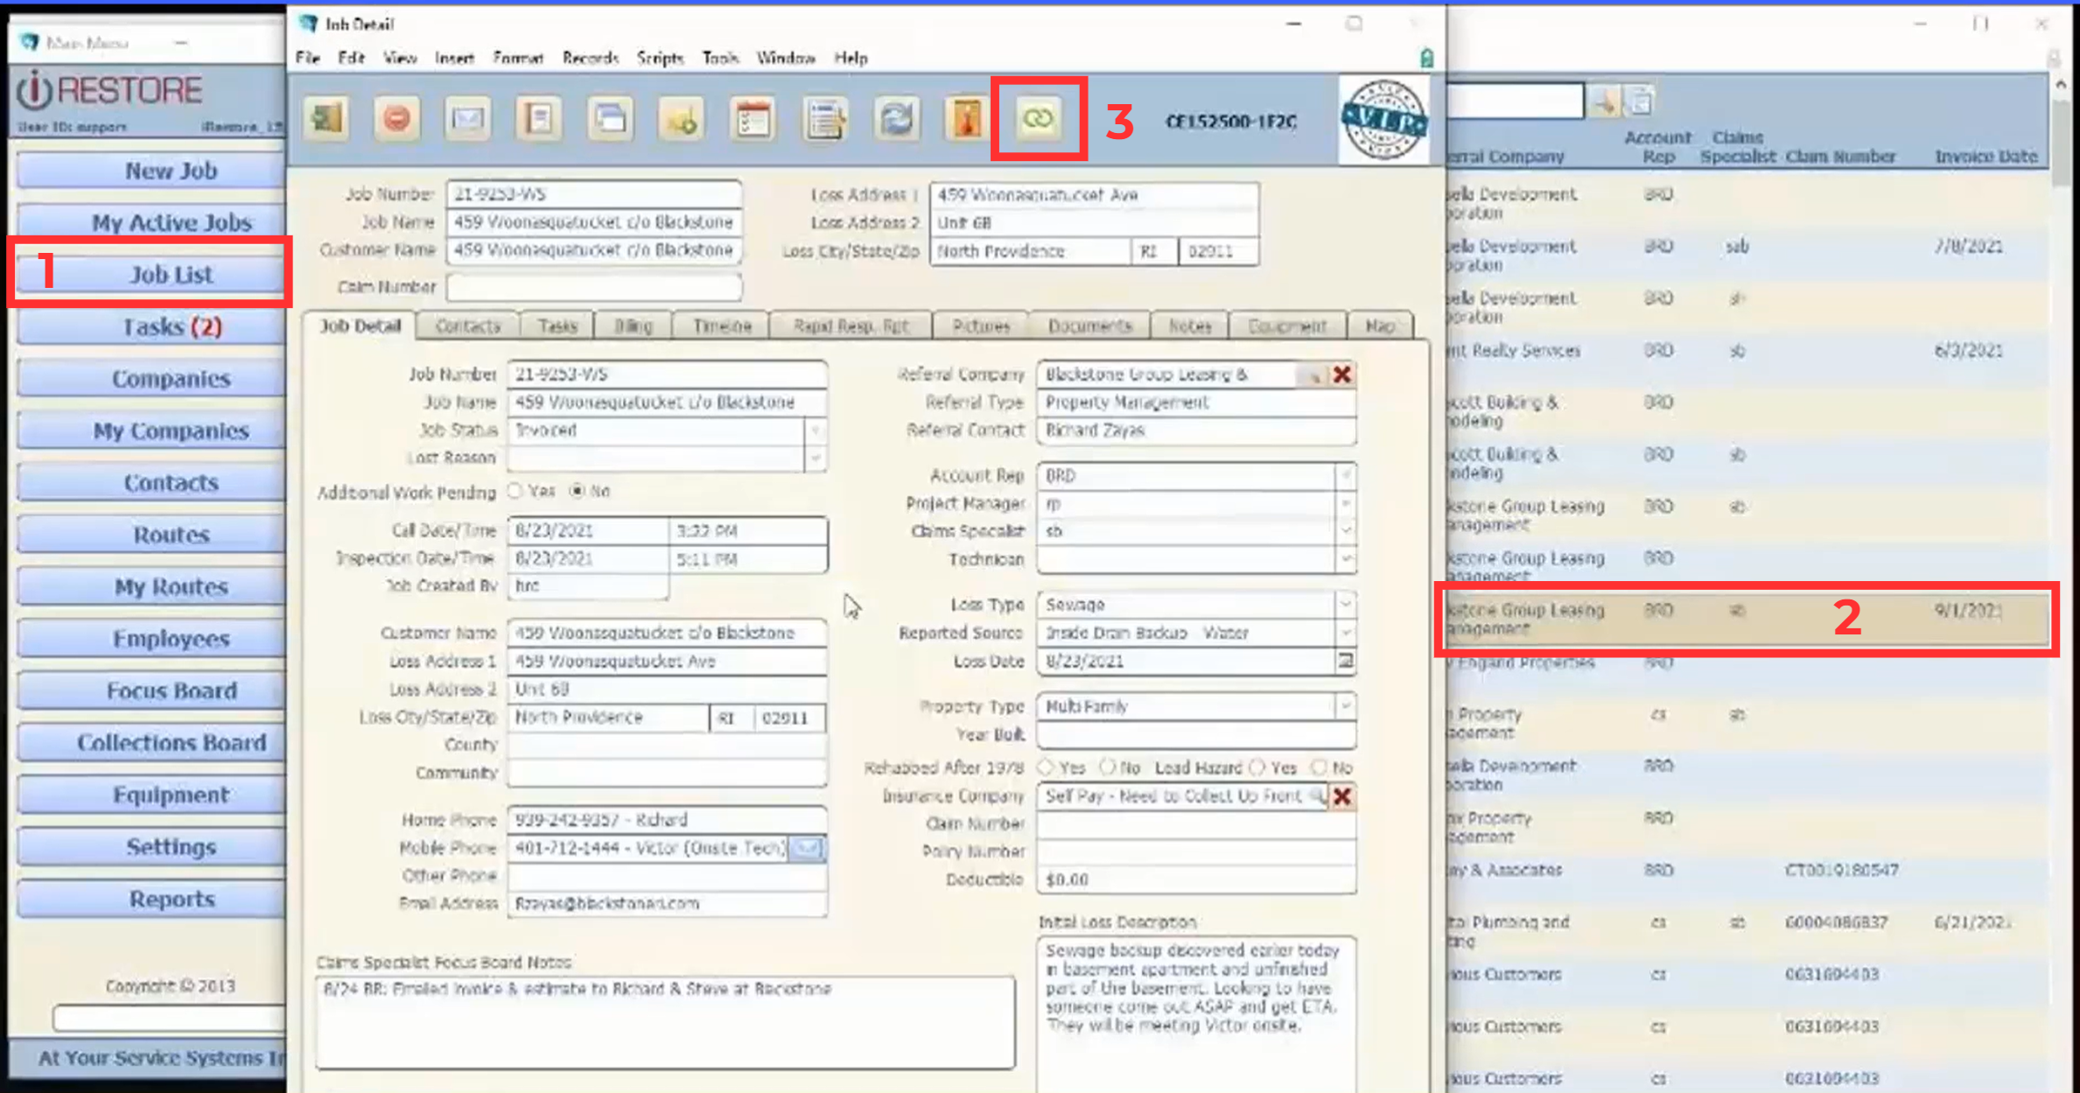Open the Scripts menu

pyautogui.click(x=659, y=59)
